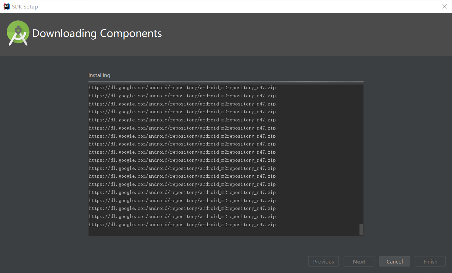This screenshot has width=452, height=273.
Task: Click the SDK Setup title text
Action: point(25,6)
